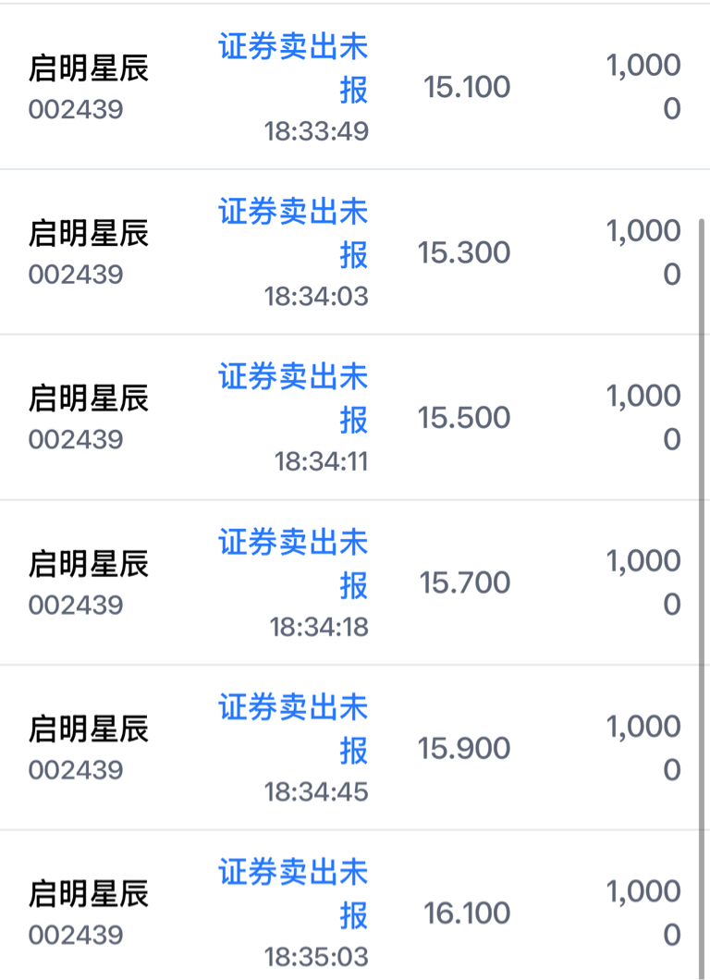Open 启明星辰 stock name in the 15.100 order

pos(89,68)
